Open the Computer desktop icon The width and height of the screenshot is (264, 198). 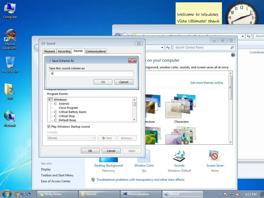[10, 11]
